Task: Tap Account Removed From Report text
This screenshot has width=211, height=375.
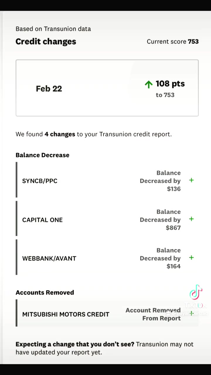Action: [x=153, y=314]
